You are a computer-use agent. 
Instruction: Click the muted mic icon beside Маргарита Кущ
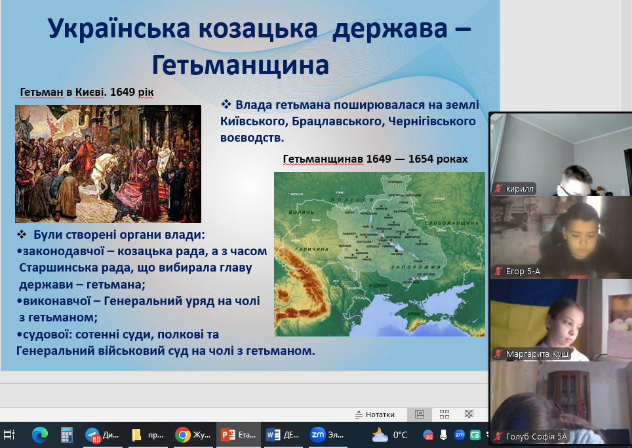(499, 354)
